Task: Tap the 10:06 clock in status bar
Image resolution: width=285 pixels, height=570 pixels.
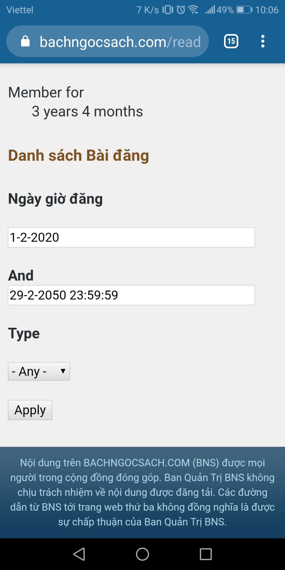Action: (x=267, y=10)
